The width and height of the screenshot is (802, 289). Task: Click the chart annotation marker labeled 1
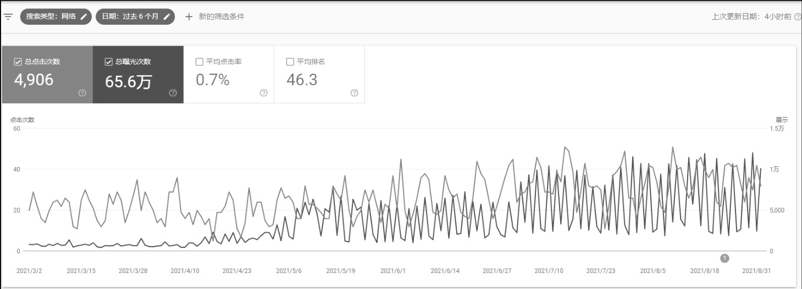pos(724,258)
